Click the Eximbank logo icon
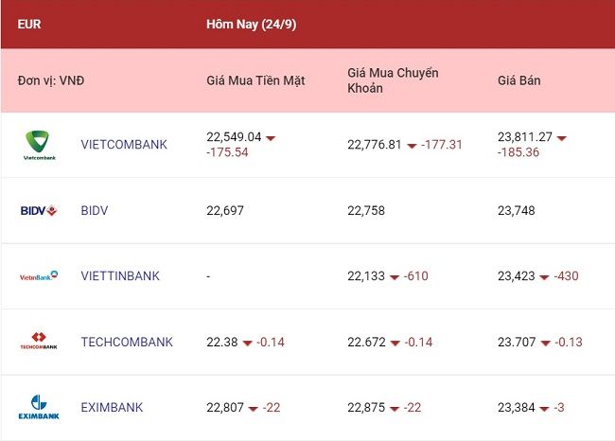615x441 pixels. (x=39, y=407)
